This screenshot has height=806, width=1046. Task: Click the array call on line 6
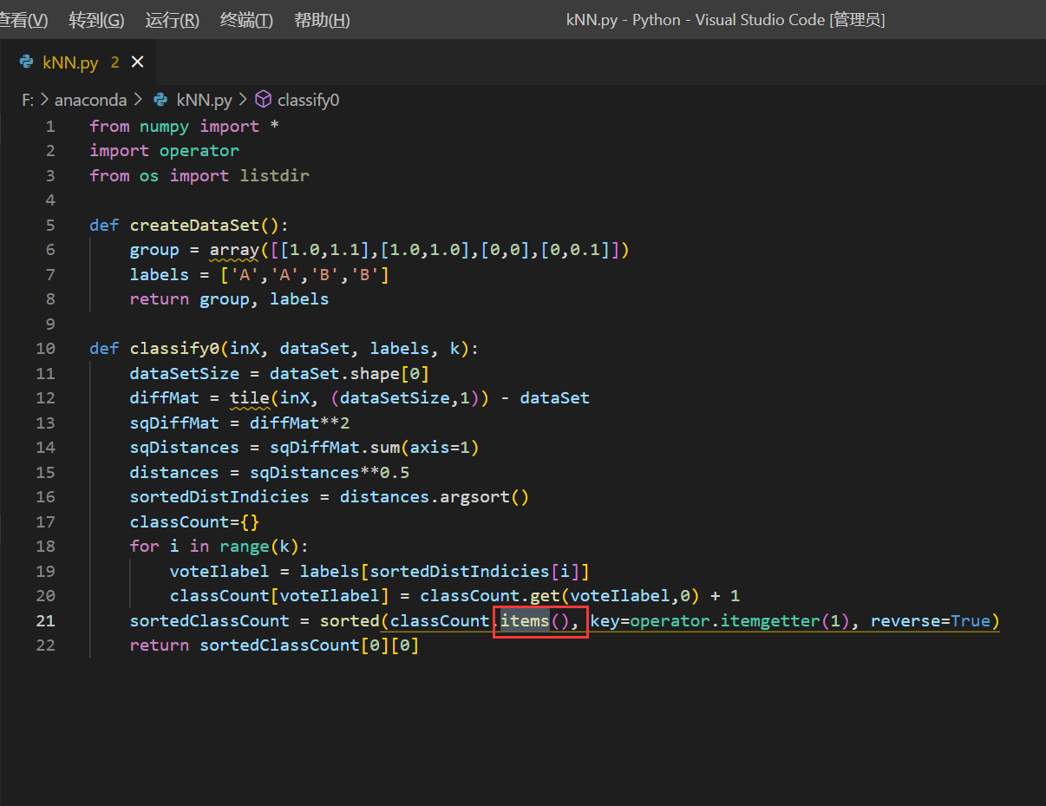(x=234, y=250)
